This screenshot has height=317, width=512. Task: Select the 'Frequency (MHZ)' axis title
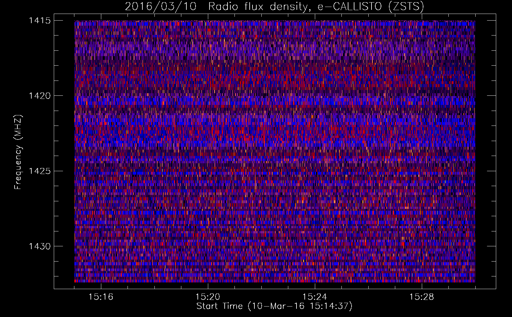pyautogui.click(x=18, y=152)
